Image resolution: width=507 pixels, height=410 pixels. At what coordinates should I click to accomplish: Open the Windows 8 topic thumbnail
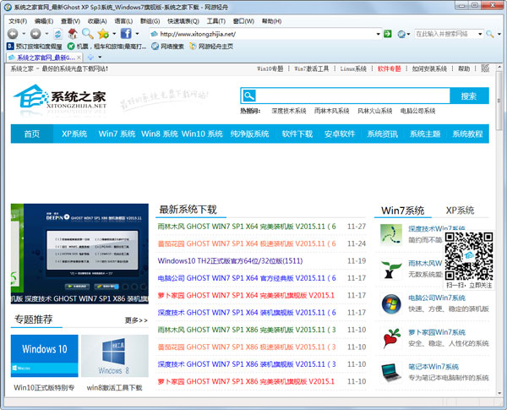tap(115, 356)
